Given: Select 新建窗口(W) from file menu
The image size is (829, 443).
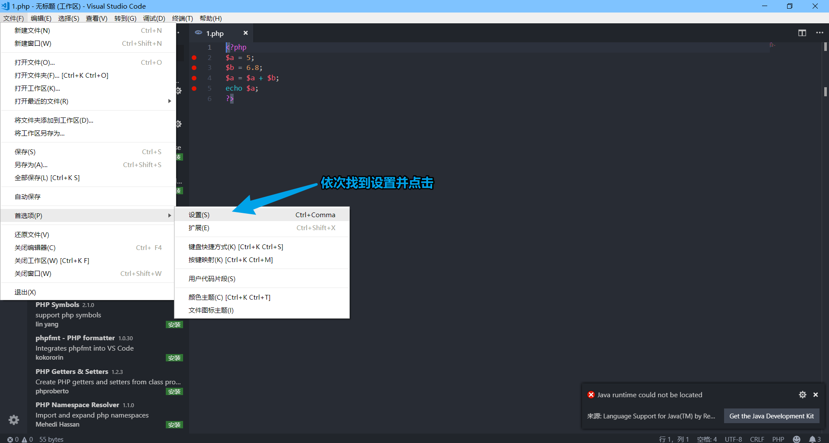Looking at the screenshot, I should coord(88,43).
